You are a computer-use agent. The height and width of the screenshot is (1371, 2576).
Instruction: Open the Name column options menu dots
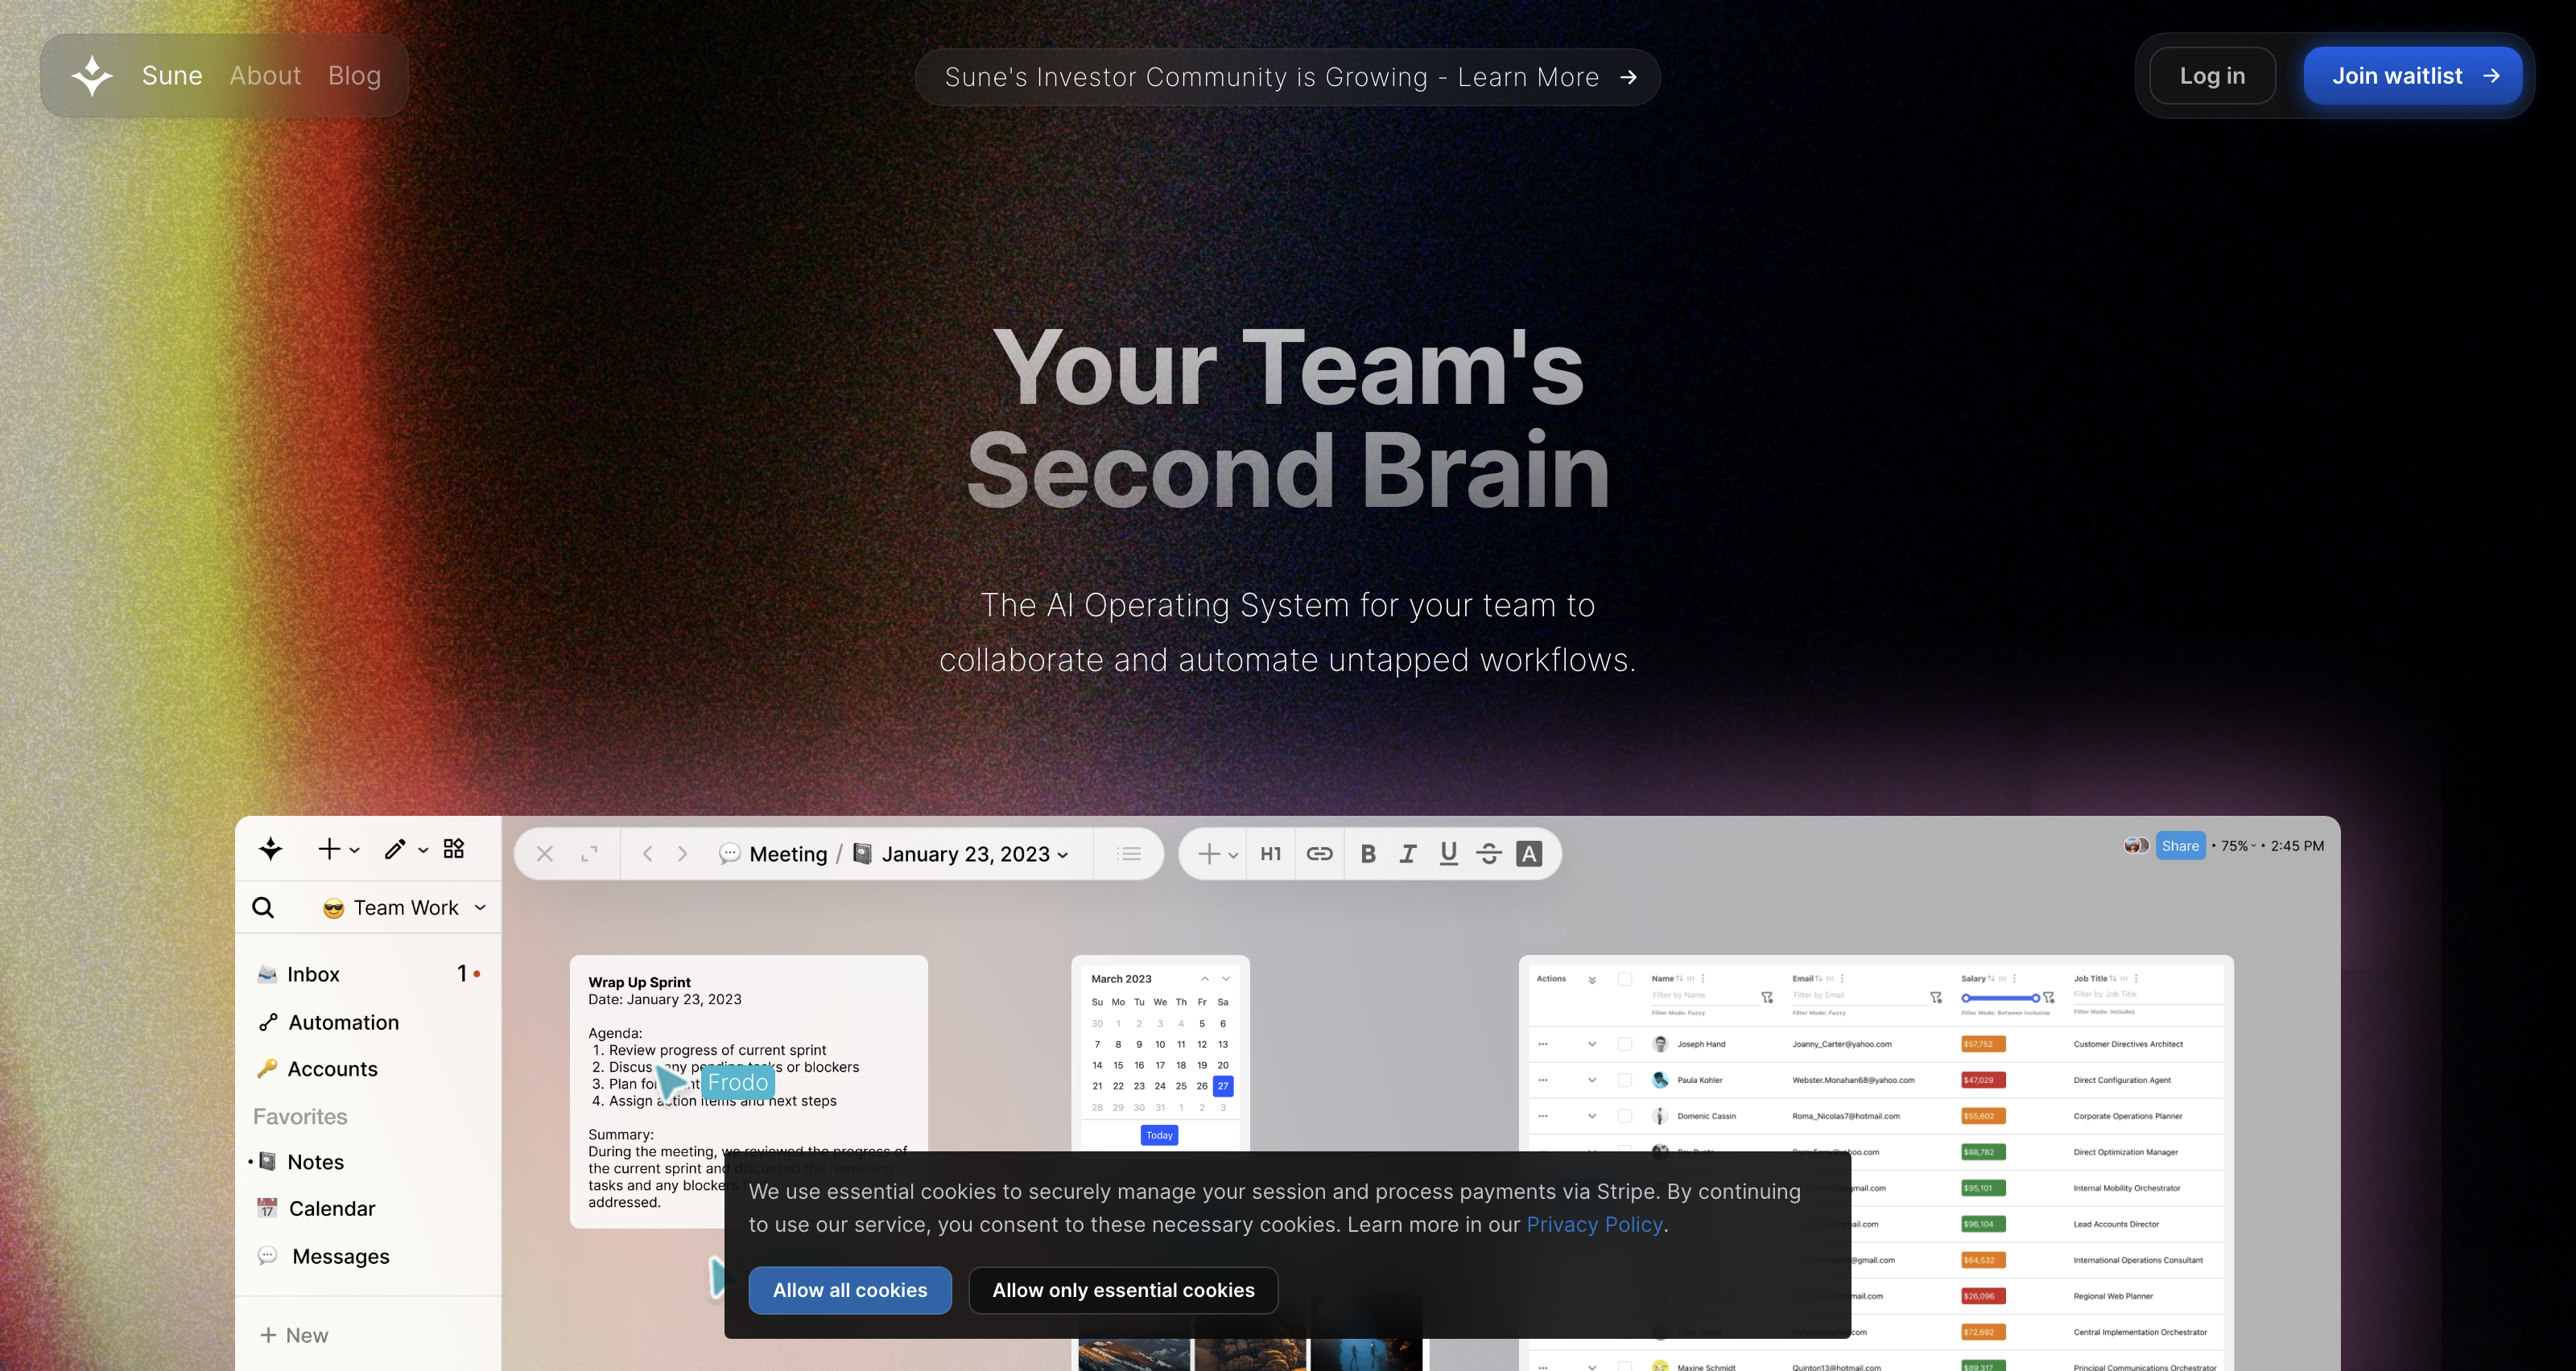(1703, 978)
